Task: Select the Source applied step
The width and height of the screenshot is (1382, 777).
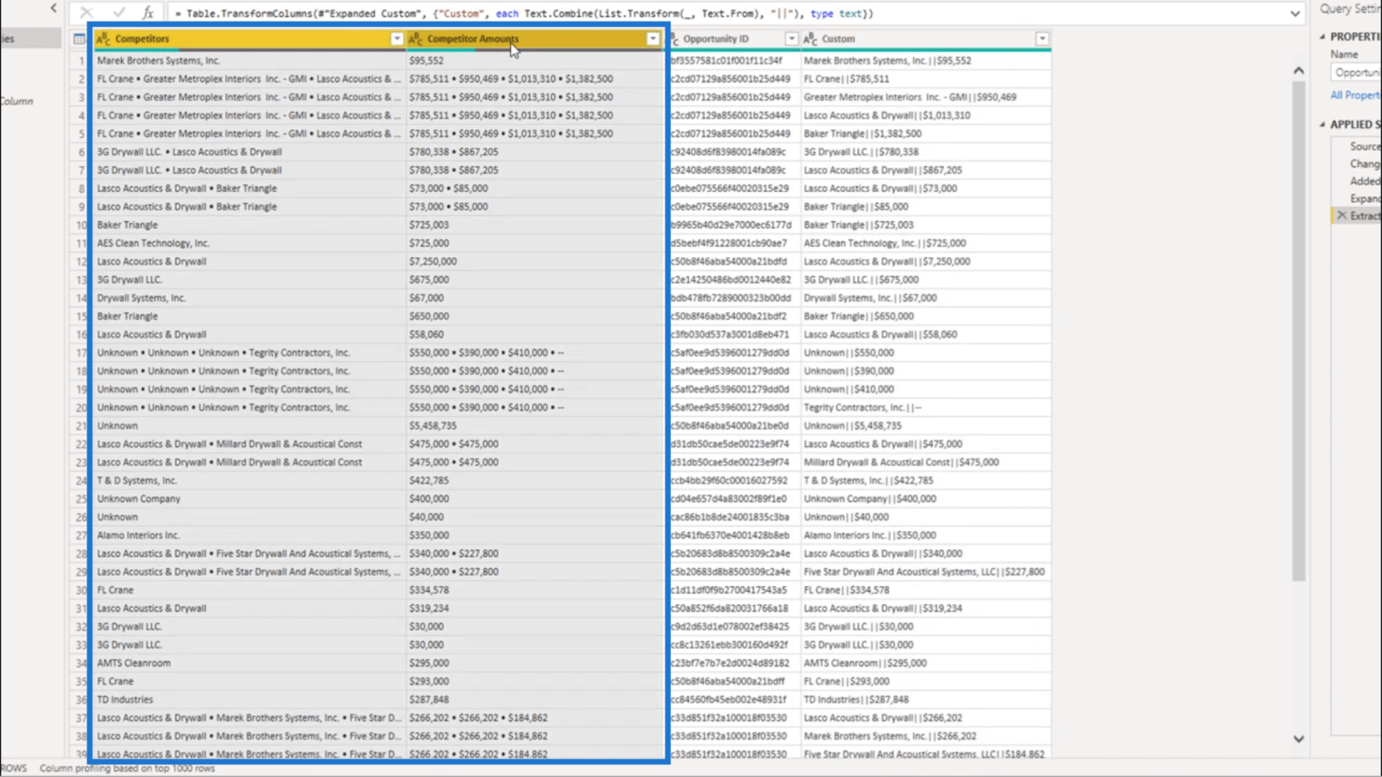Action: pos(1365,146)
